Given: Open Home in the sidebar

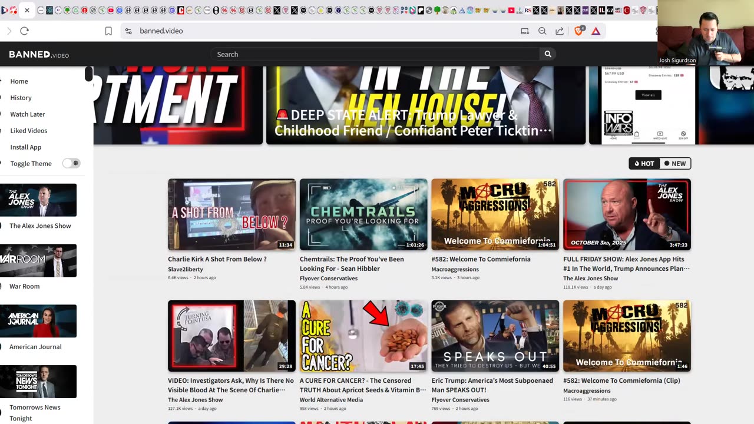Looking at the screenshot, I should [x=19, y=81].
